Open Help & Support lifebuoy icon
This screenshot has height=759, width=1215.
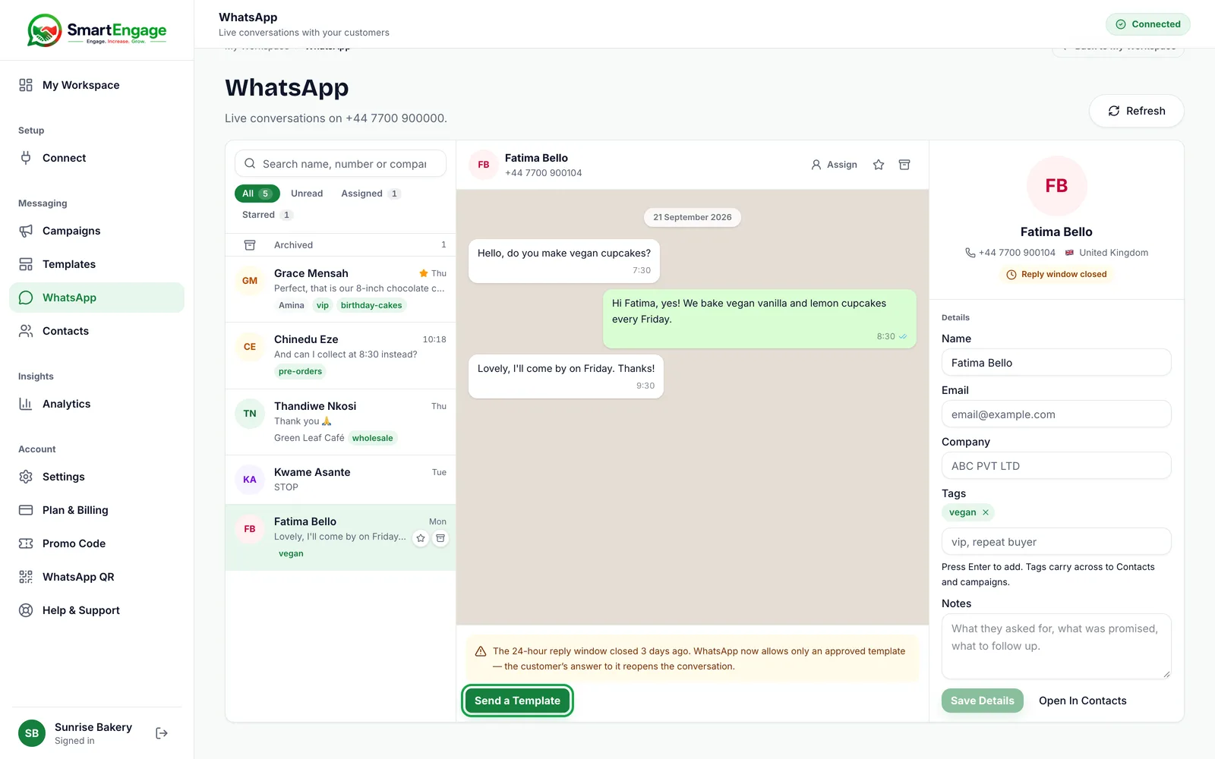tap(26, 610)
